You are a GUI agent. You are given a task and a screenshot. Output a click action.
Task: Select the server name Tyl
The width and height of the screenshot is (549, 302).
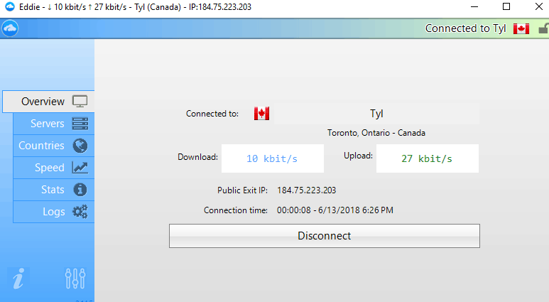click(376, 114)
